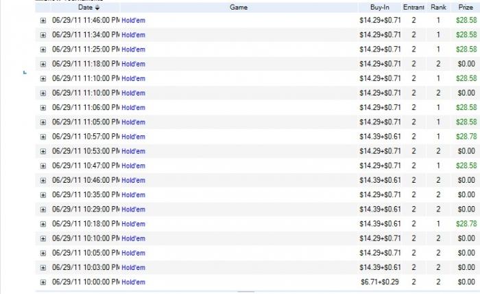The height and width of the screenshot is (294, 480).
Task: Select the date 06/29/11 10:35:00 PM
Action: [86, 194]
